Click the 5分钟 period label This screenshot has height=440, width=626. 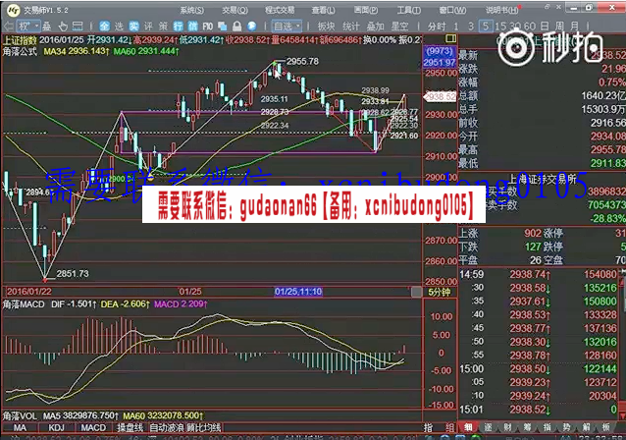coord(440,292)
